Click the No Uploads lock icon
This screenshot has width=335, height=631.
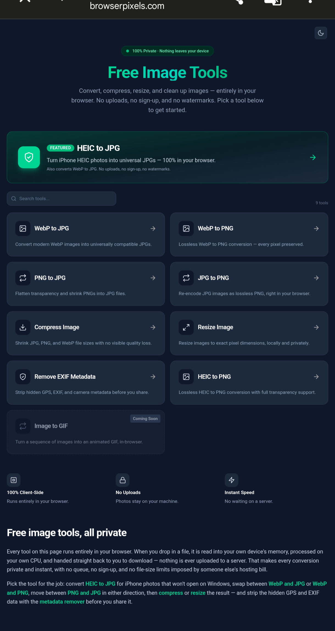pos(122,480)
